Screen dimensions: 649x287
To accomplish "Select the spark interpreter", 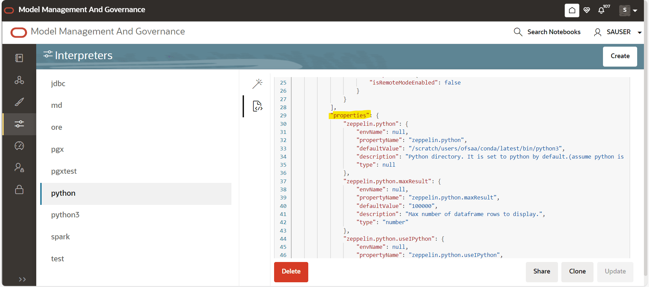I will pyautogui.click(x=136, y=237).
